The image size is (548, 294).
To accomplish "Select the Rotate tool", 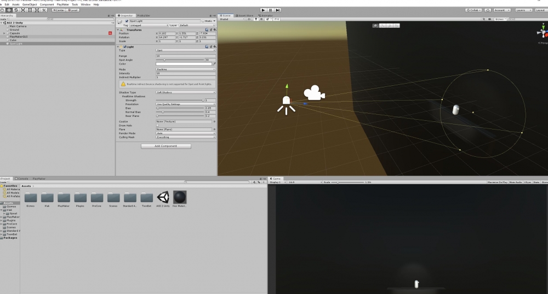I will click(x=16, y=10).
